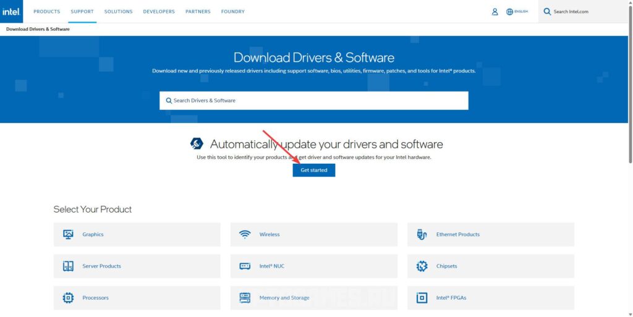The image size is (633, 317).
Task: Click the Chipsets chip icon
Action: [x=422, y=266]
